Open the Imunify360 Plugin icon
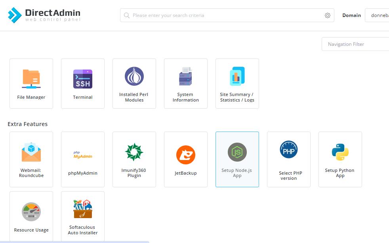This screenshot has width=389, height=243. point(134,152)
